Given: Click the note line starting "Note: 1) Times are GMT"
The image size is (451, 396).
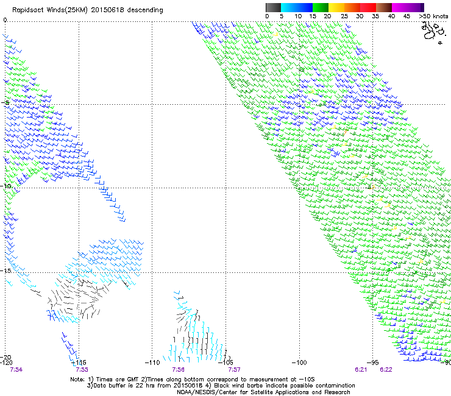Looking at the screenshot, I should 193,380.
